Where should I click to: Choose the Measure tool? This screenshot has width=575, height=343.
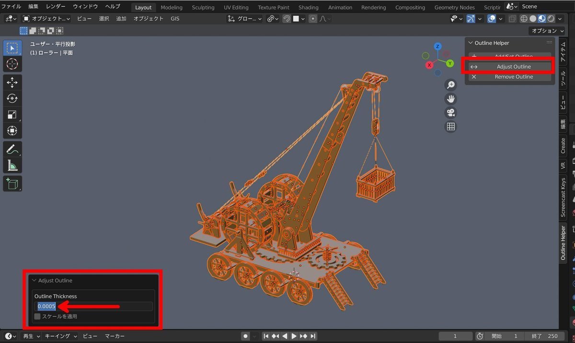[12, 165]
